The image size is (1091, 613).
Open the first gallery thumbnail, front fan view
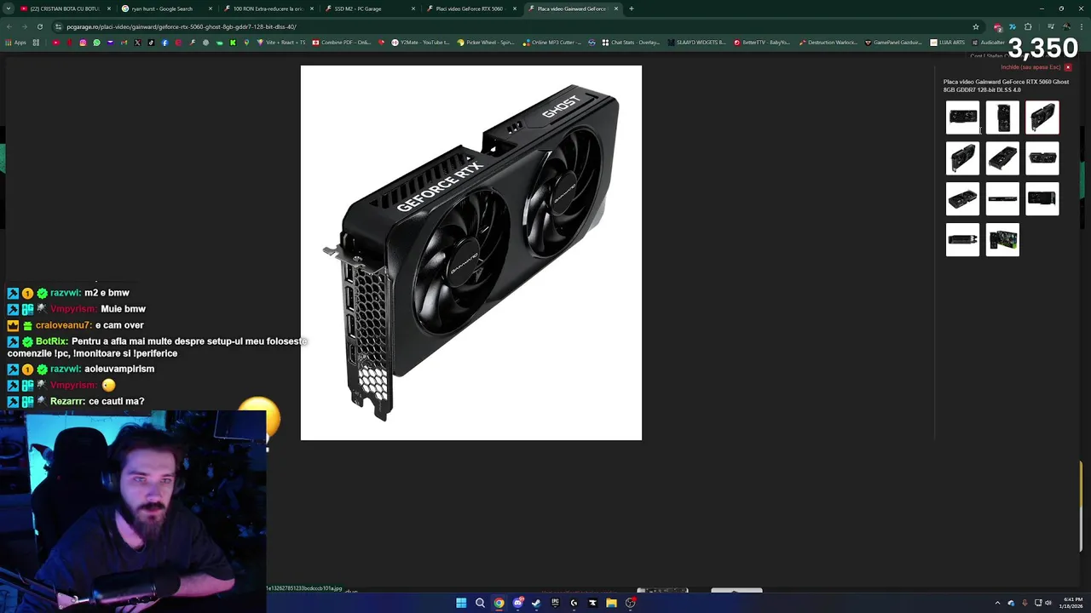(962, 117)
